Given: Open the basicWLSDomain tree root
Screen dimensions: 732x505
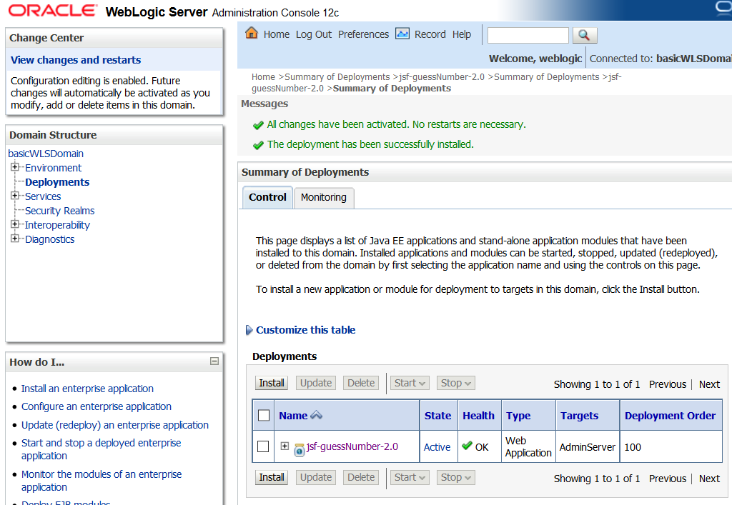Looking at the screenshot, I should point(46,154).
